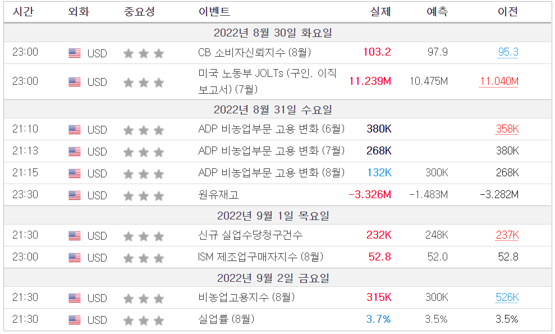The width and height of the screenshot is (555, 334).
Task: Click the US flag in JOLTs row
Action: [74, 82]
